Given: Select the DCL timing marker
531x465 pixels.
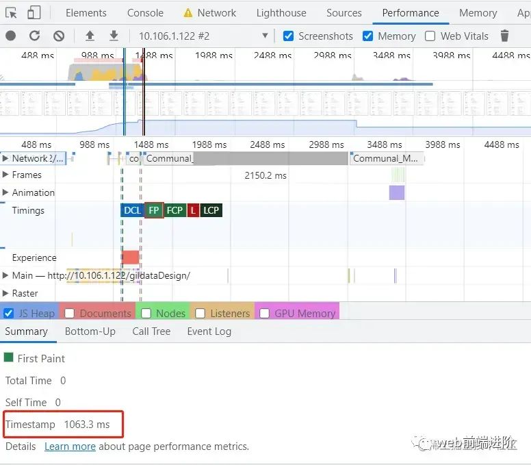Looking at the screenshot, I should pyautogui.click(x=133, y=210).
